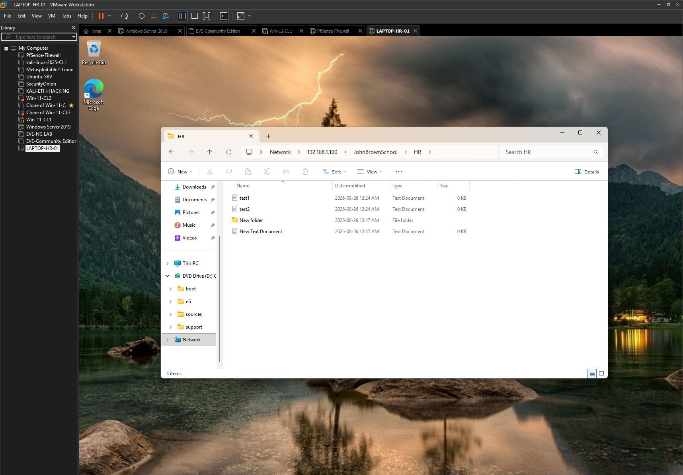Open the See more ellipsis button
The height and width of the screenshot is (475, 683).
click(399, 172)
